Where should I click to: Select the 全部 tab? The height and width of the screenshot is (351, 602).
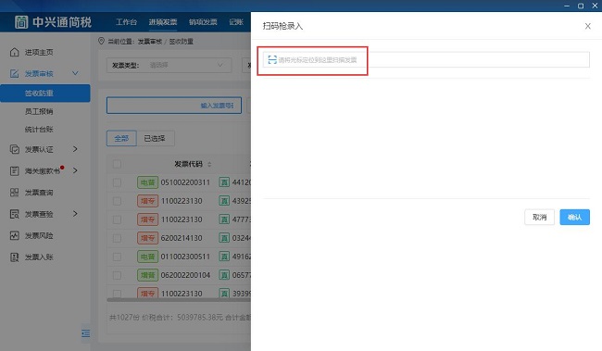tap(121, 138)
